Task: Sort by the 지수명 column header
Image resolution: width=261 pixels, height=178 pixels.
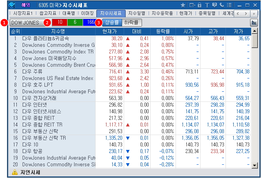Action: point(58,31)
